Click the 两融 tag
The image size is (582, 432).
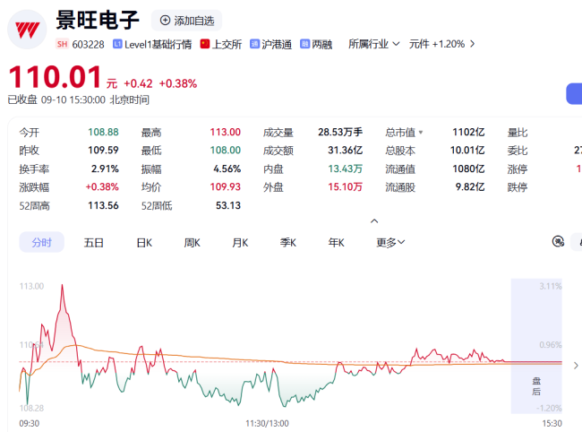tap(316, 44)
